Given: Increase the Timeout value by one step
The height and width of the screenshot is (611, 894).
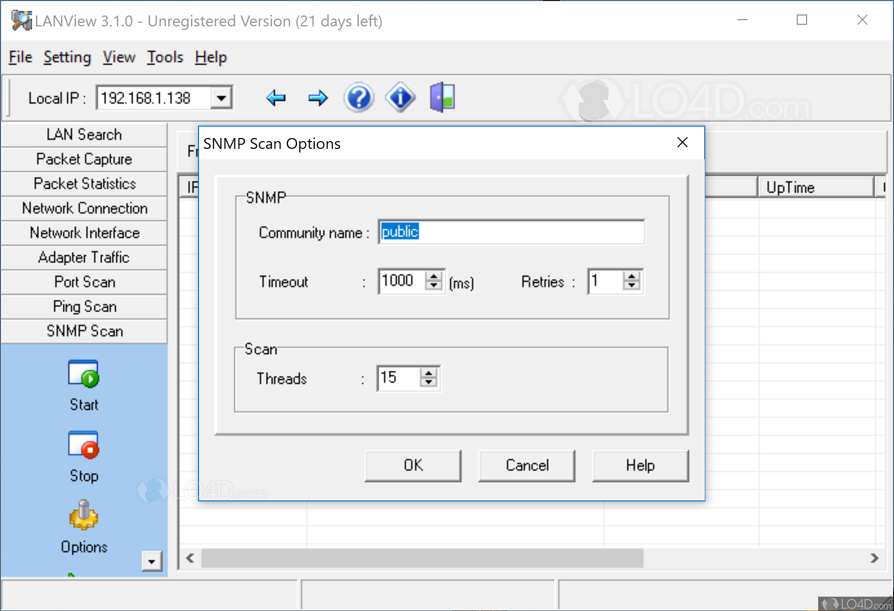Looking at the screenshot, I should [434, 276].
